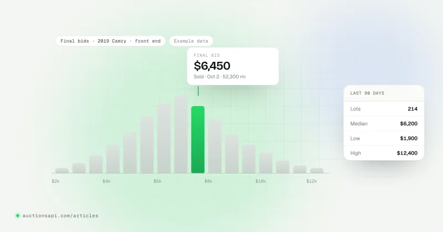Image resolution: width=443 pixels, height=232 pixels.
Task: Click the highlighted green histogram bar
Action: 198,140
